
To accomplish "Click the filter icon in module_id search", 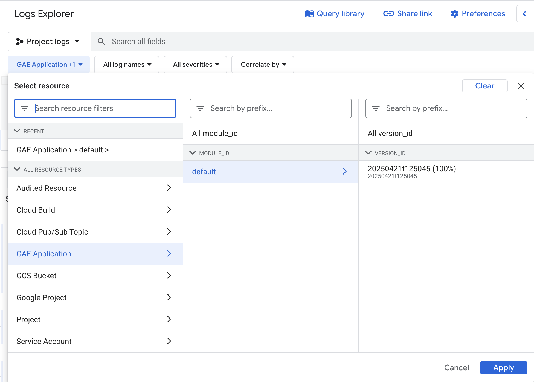I will click(x=200, y=108).
